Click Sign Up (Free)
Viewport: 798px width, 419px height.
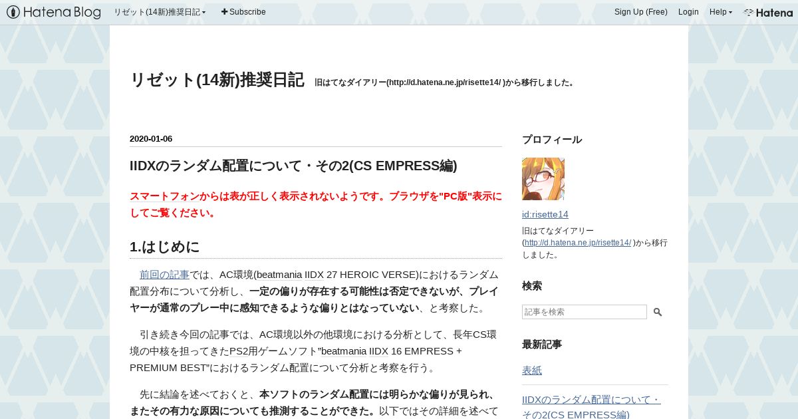point(641,12)
